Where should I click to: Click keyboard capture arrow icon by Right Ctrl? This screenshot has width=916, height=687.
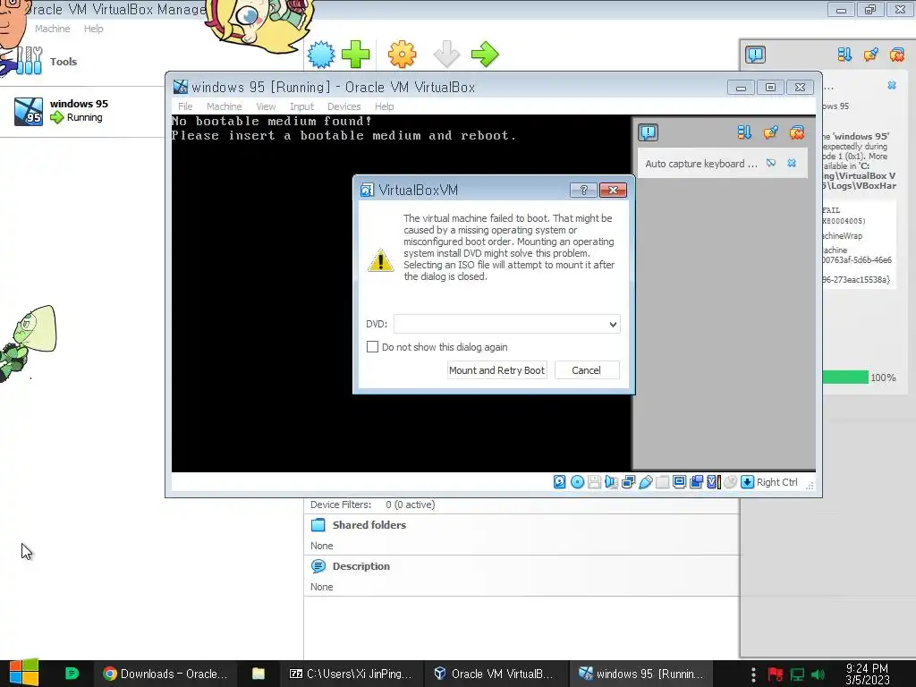(x=747, y=482)
